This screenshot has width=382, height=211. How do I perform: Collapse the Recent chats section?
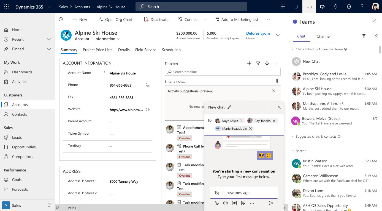(292, 151)
